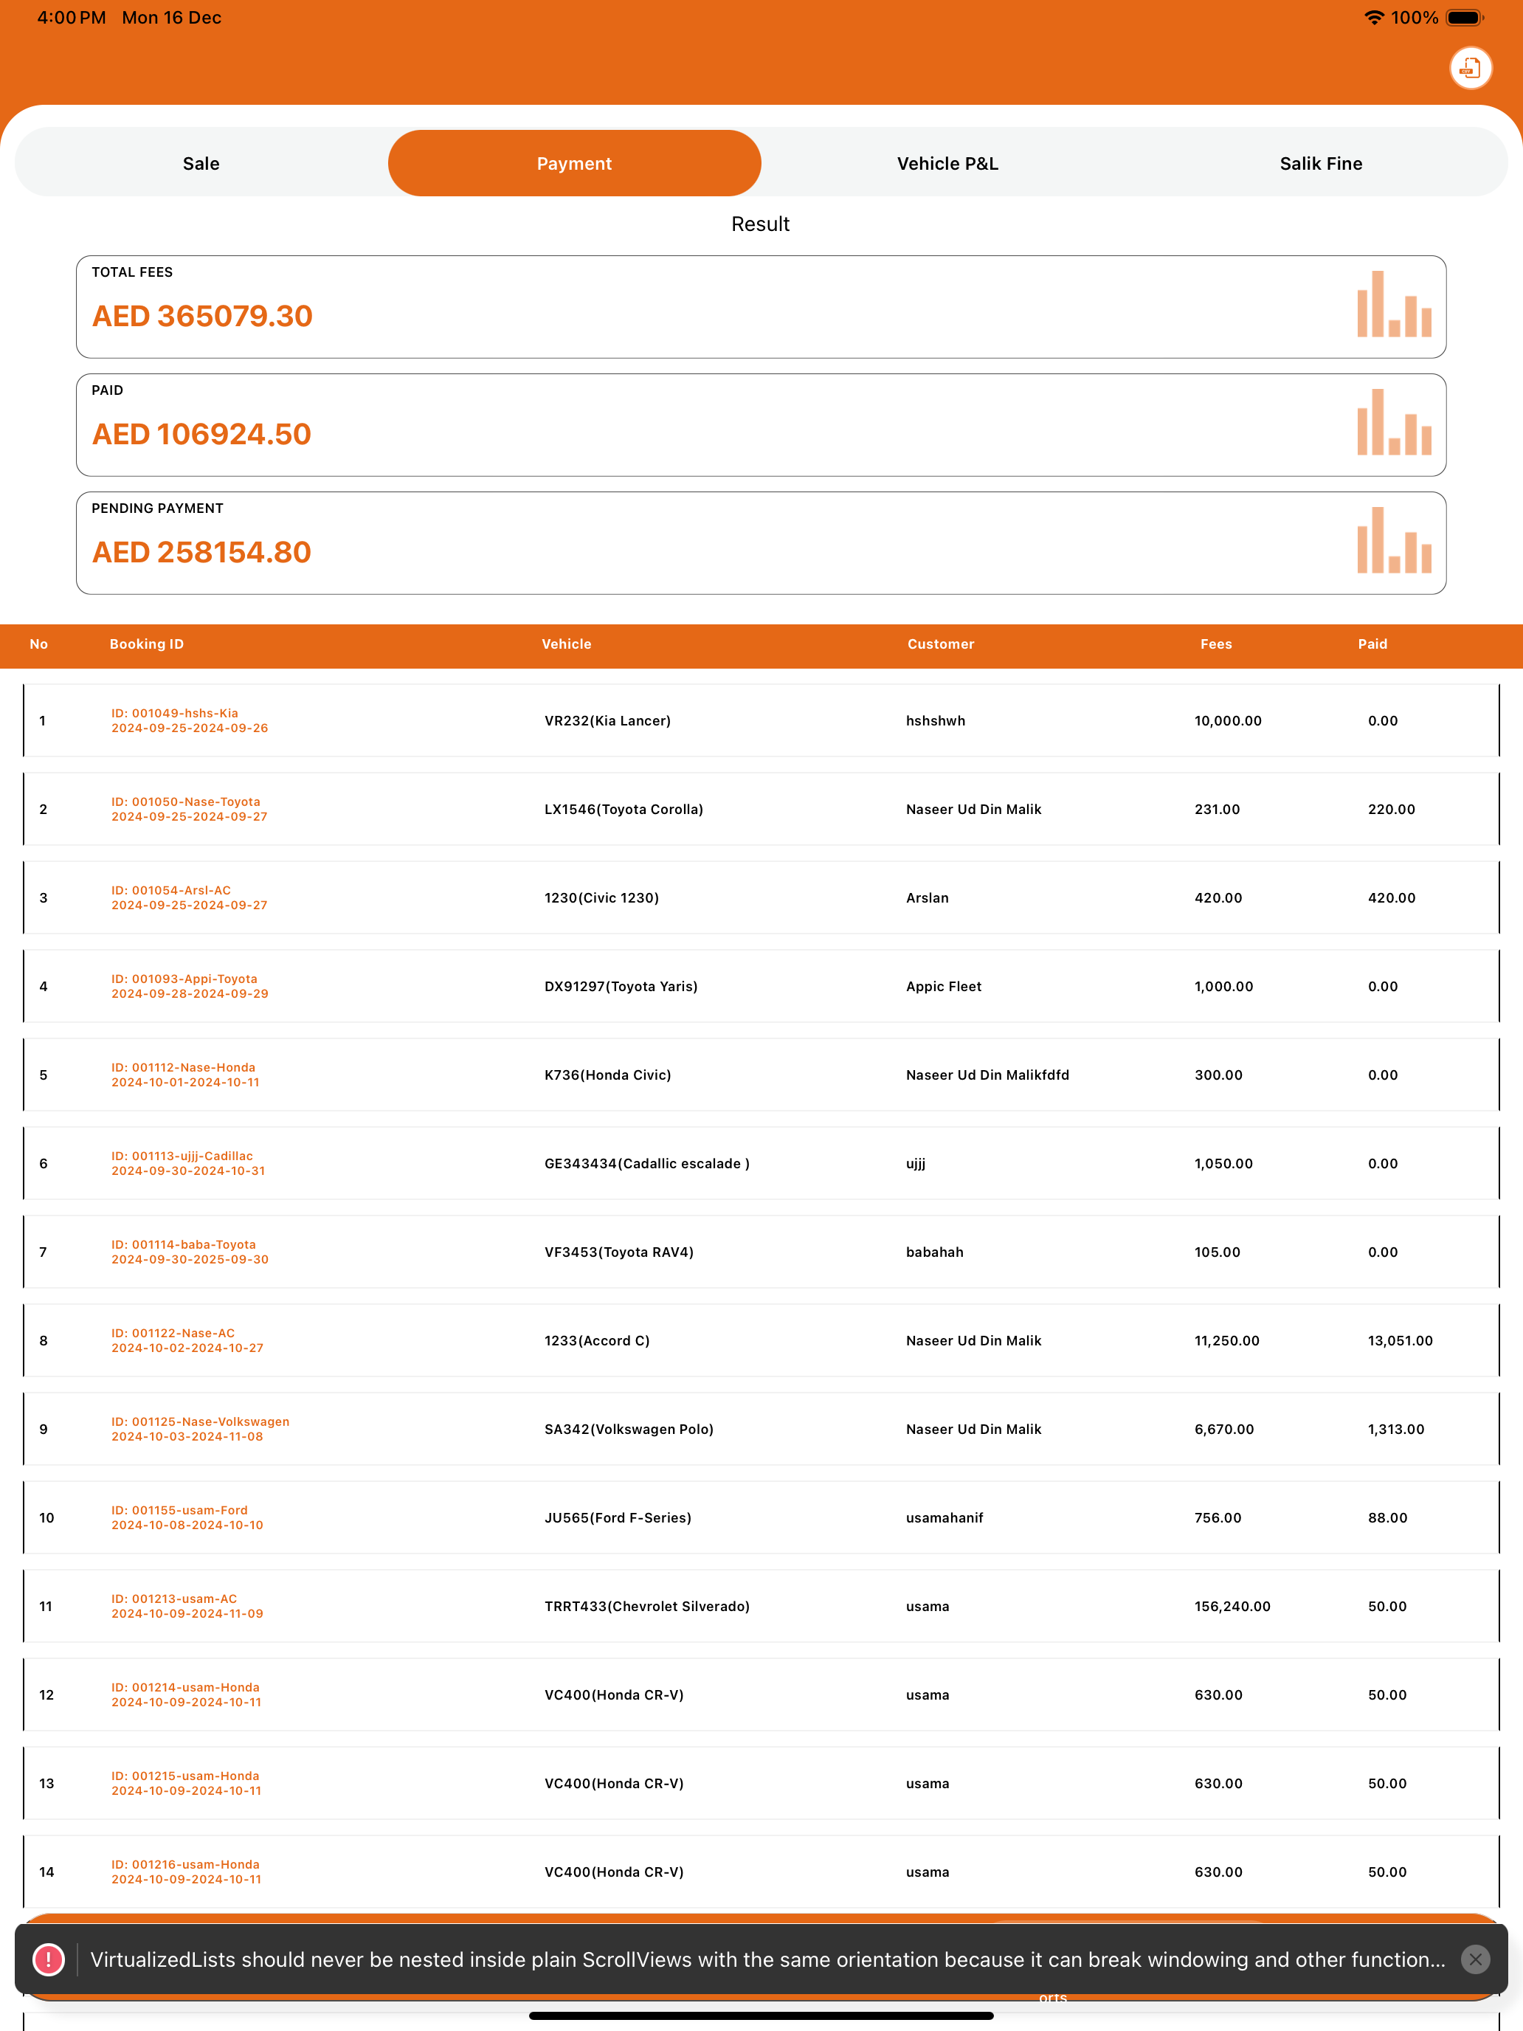Image resolution: width=1523 pixels, height=2031 pixels.
Task: Click the Paid AED 106924.50 amount
Action: [x=202, y=434]
